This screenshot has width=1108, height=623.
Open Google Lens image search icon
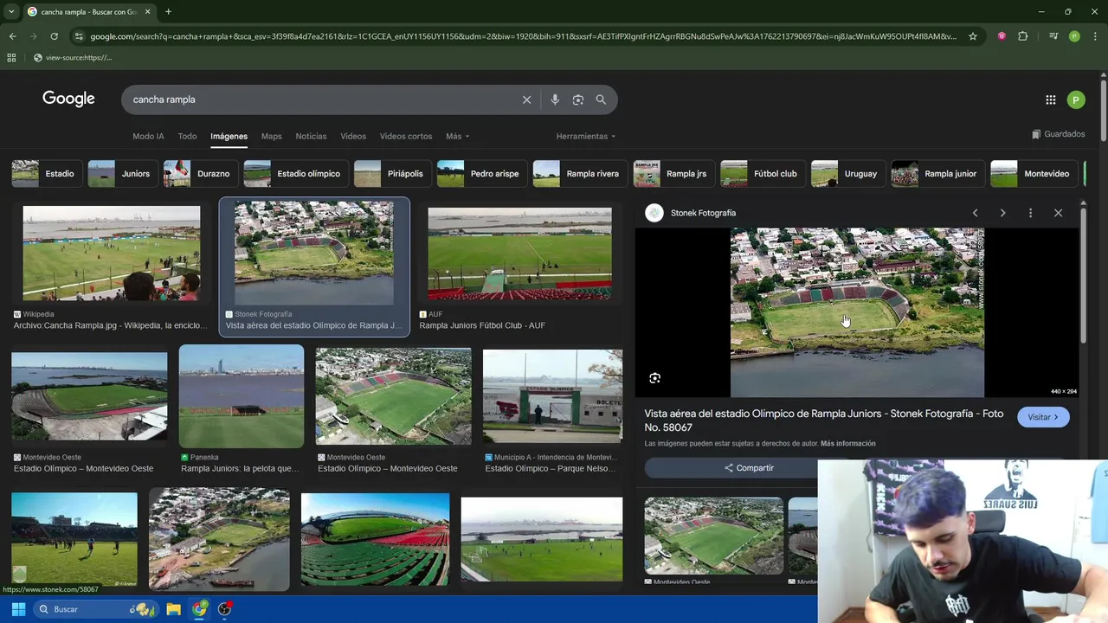click(578, 100)
